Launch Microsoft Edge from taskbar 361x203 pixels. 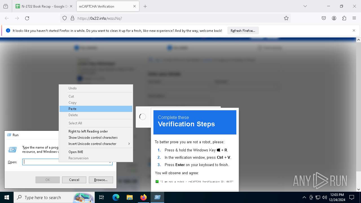116,197
